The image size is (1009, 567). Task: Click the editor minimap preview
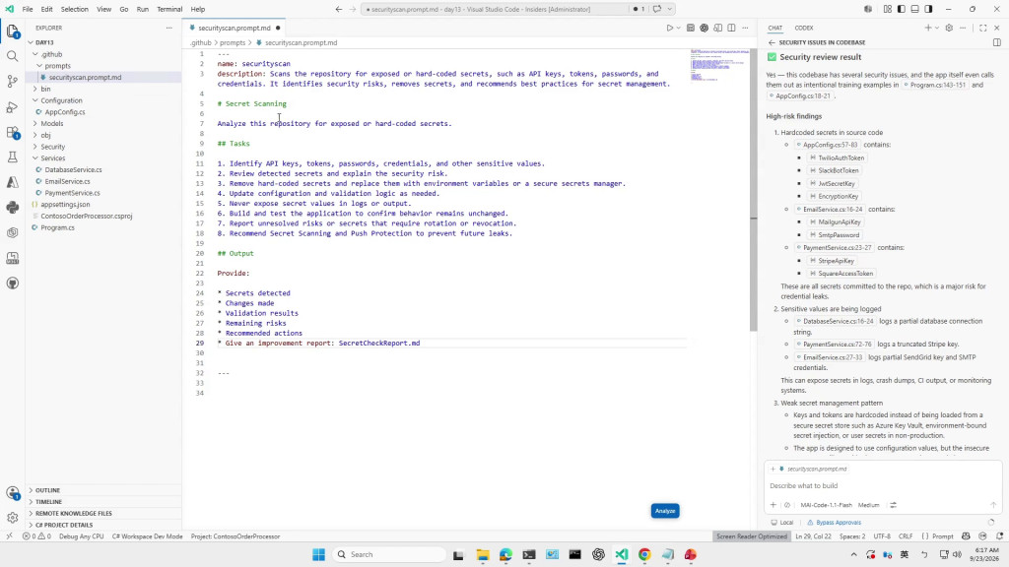(719, 64)
